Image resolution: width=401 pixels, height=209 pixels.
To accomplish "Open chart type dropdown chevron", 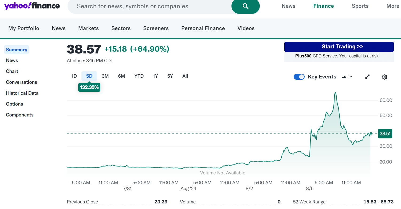I will pos(351,77).
